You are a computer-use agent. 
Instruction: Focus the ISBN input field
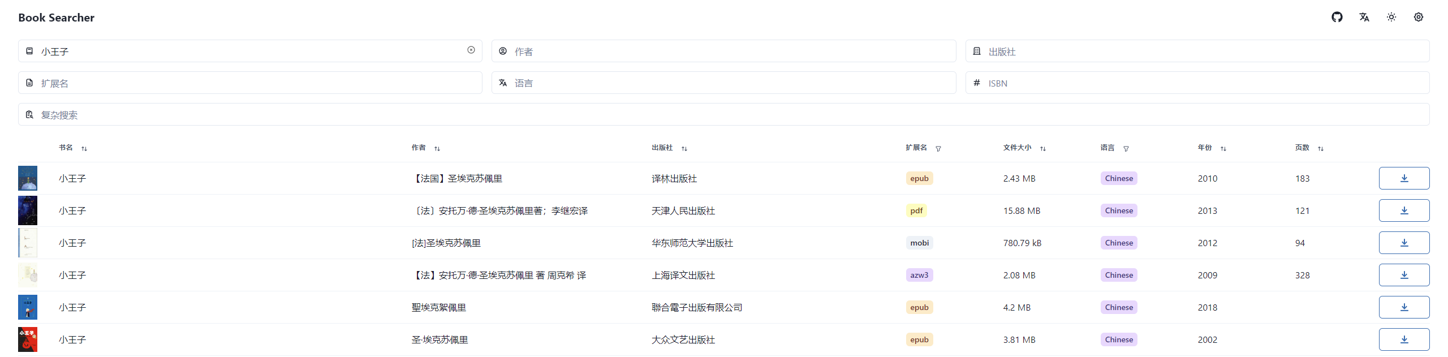tap(1197, 83)
